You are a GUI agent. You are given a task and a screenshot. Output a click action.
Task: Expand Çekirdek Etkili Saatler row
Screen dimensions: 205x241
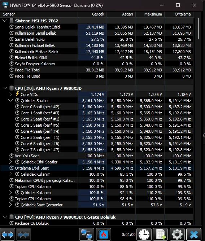(10, 162)
